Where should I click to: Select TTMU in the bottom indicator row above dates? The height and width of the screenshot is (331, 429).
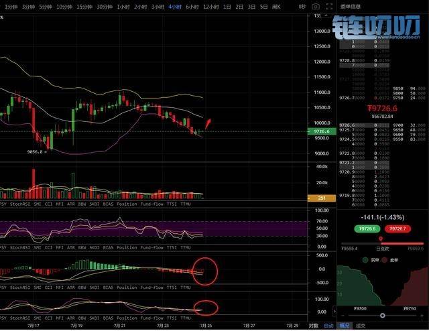(186, 318)
